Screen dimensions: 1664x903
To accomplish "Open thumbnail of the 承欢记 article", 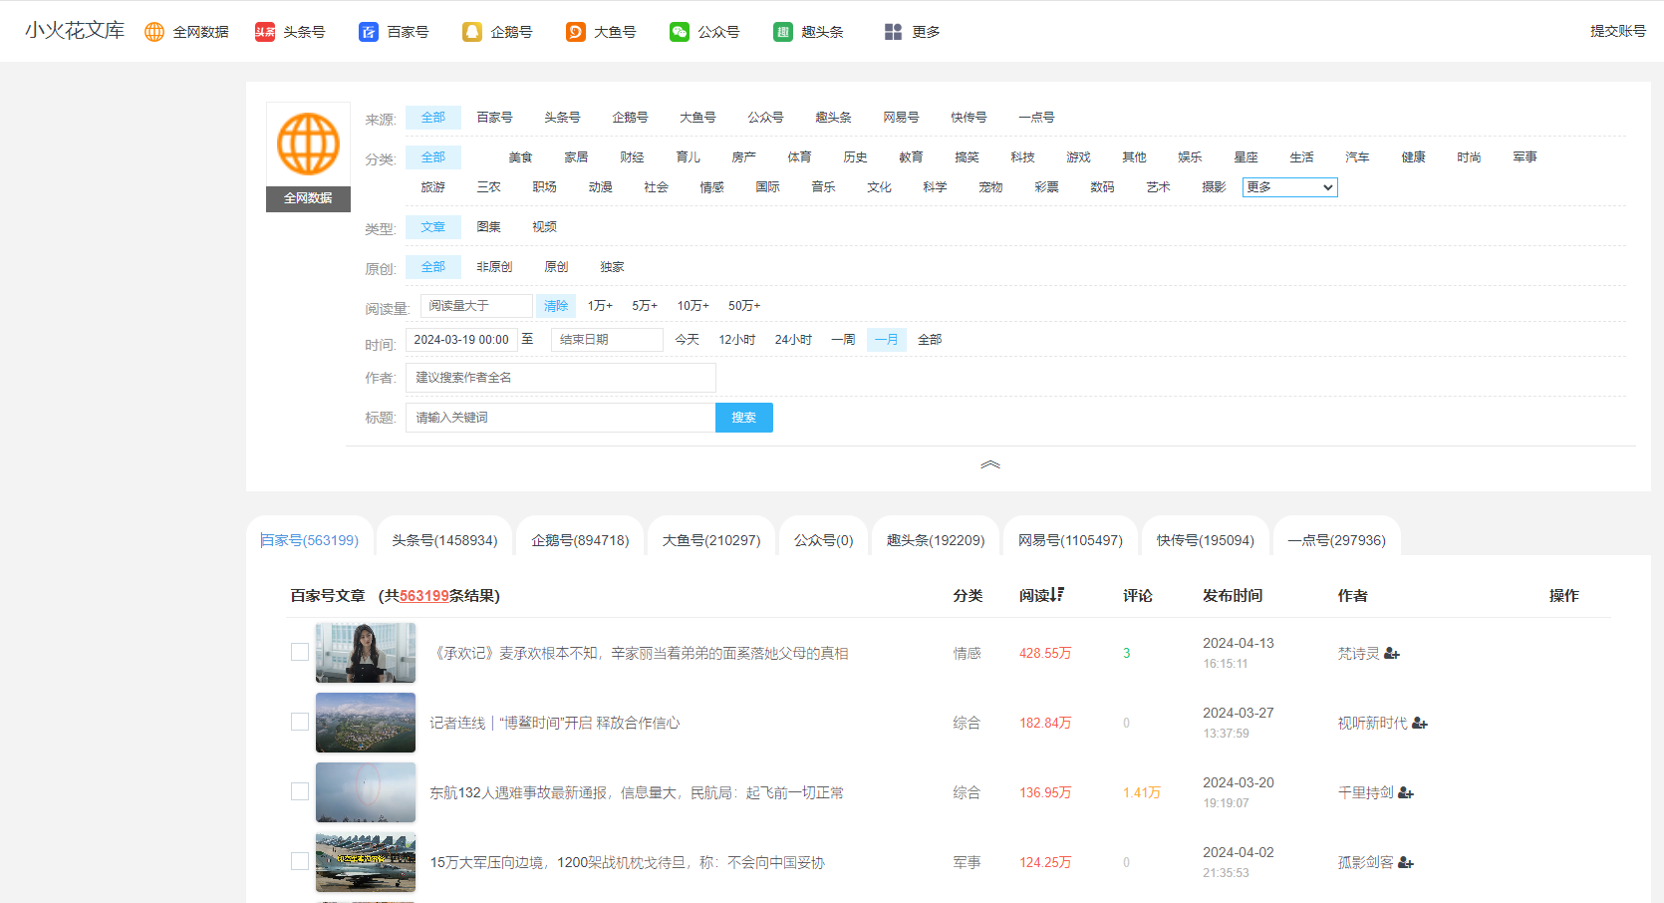I will coord(366,653).
